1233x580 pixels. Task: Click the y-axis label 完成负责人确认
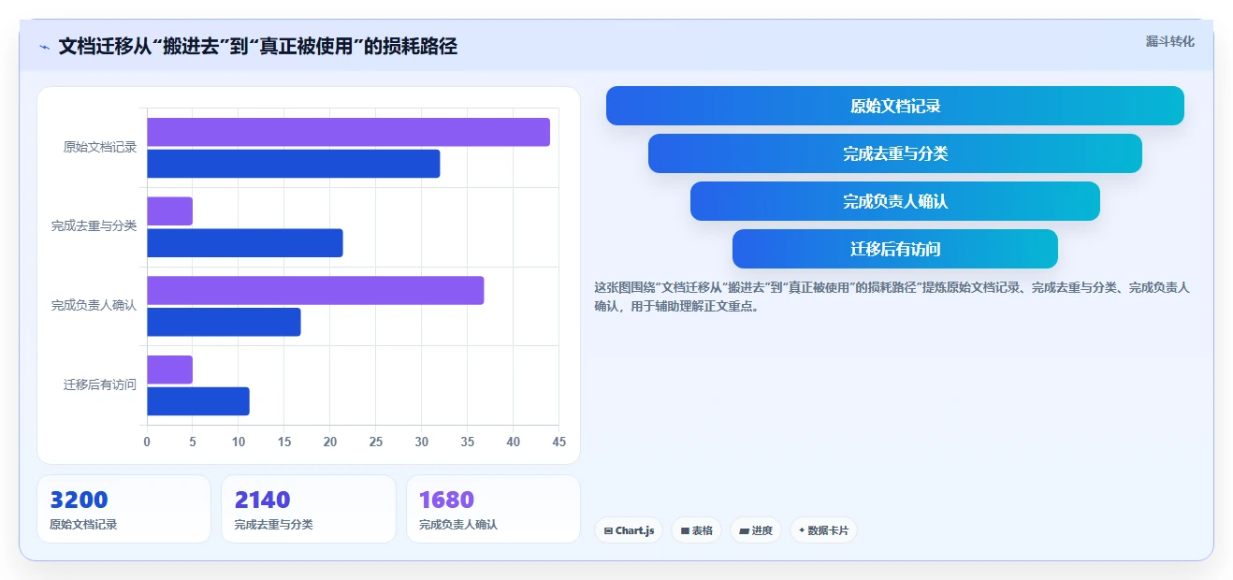[94, 306]
